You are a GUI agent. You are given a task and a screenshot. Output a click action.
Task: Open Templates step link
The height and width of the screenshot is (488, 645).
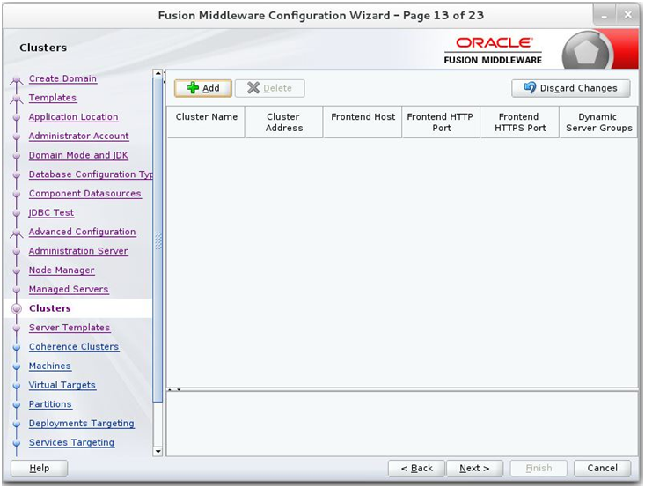[53, 98]
